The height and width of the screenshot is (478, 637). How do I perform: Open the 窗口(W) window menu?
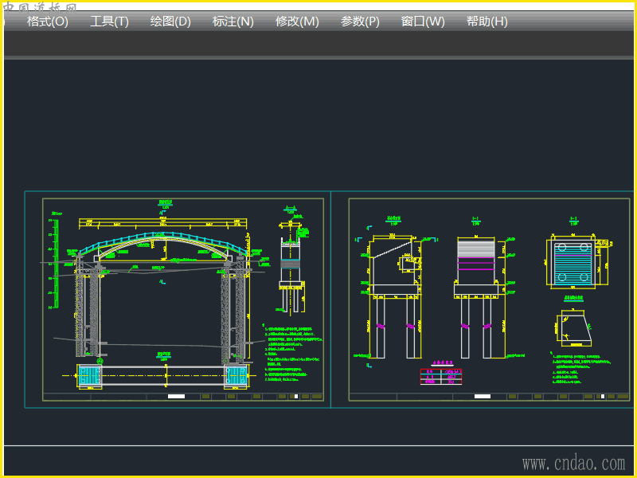pos(423,22)
